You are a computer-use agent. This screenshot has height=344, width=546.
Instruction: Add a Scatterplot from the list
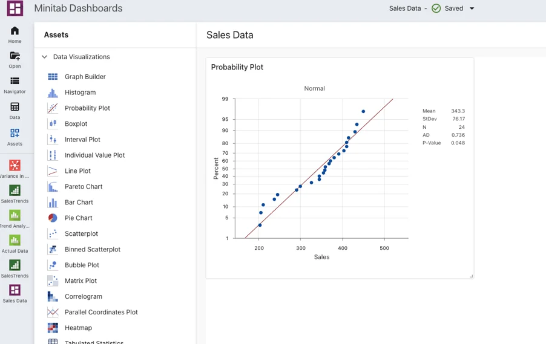[81, 234]
